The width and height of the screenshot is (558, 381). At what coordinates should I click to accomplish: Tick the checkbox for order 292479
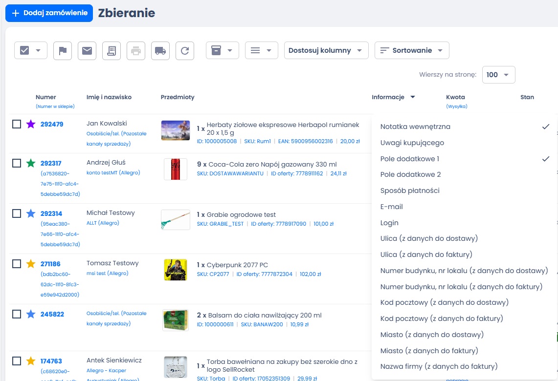pyautogui.click(x=17, y=124)
